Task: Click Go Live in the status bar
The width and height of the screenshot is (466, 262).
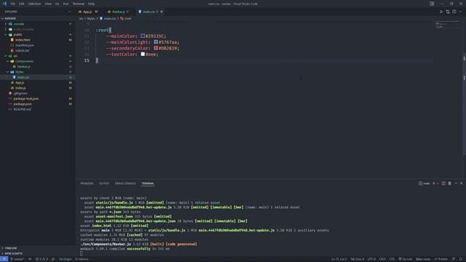Action: [406, 259]
